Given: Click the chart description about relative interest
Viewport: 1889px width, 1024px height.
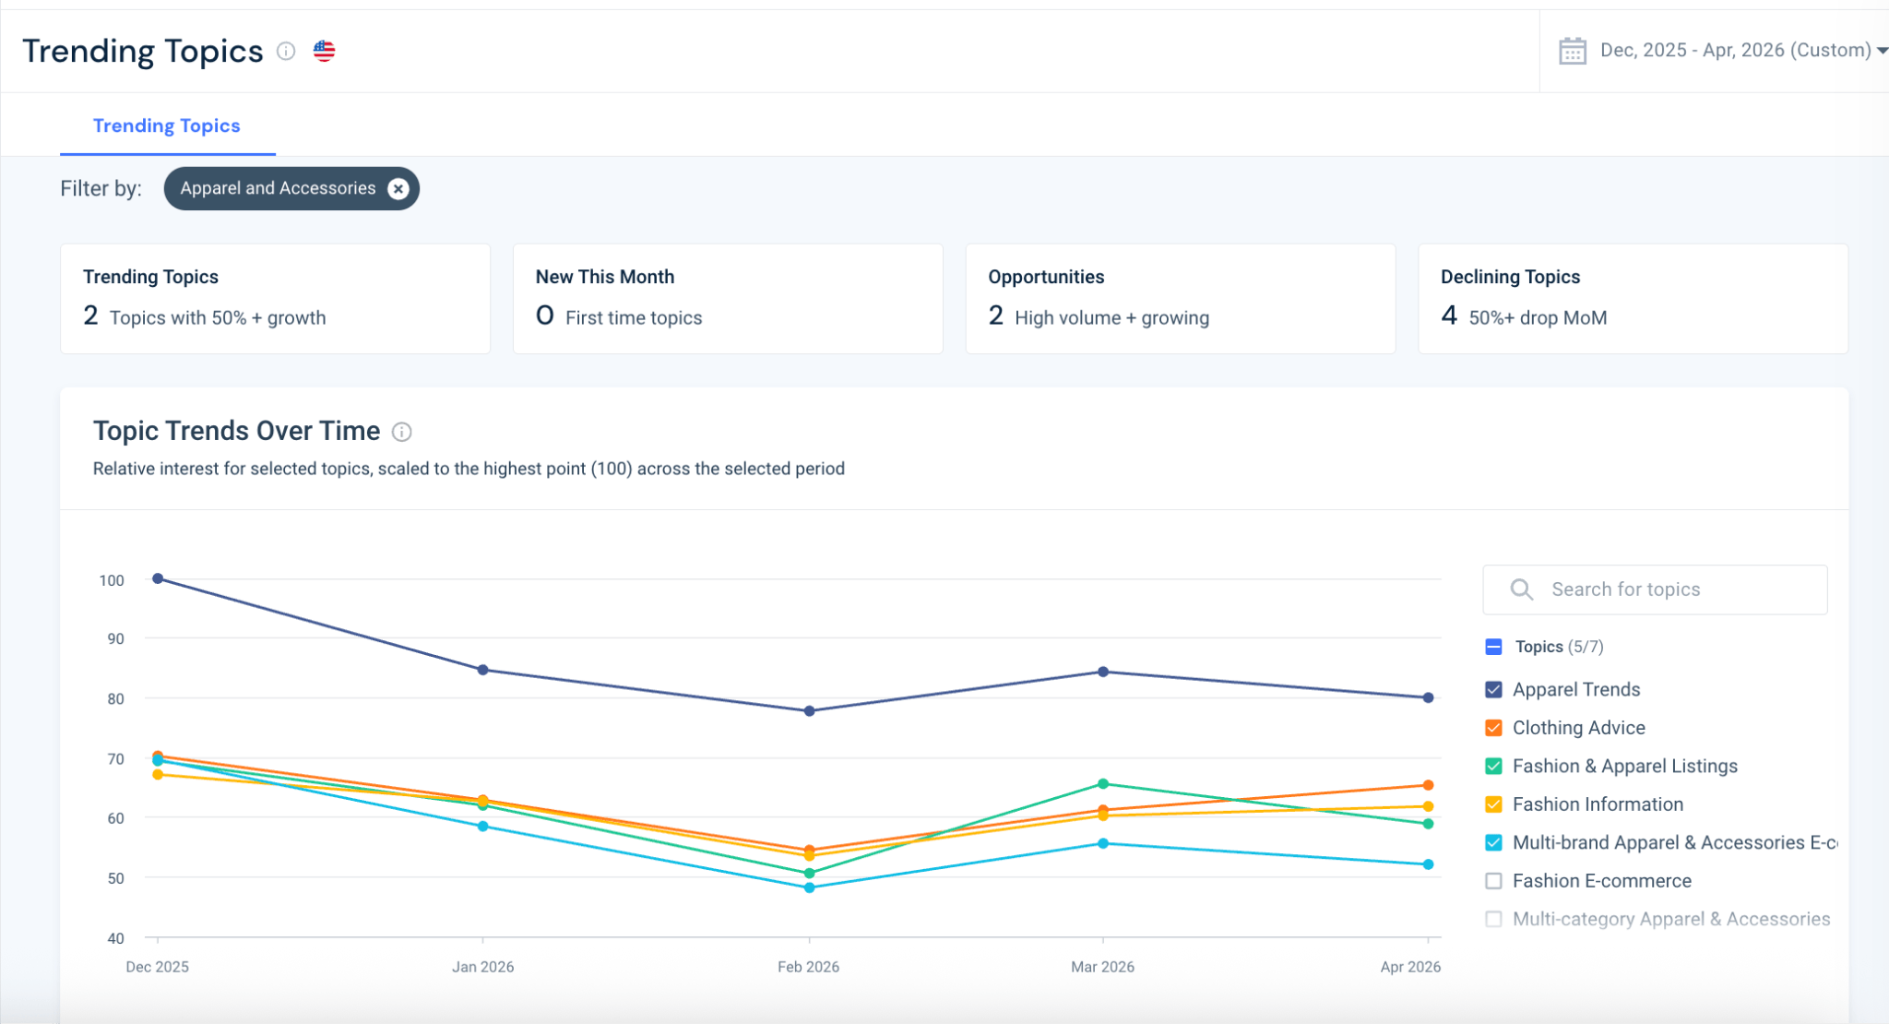Looking at the screenshot, I should tap(469, 469).
